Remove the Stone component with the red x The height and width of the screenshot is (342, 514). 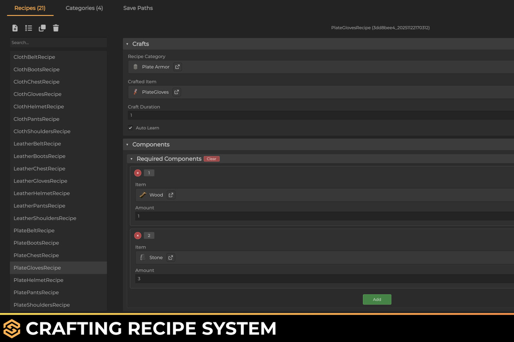pyautogui.click(x=137, y=235)
